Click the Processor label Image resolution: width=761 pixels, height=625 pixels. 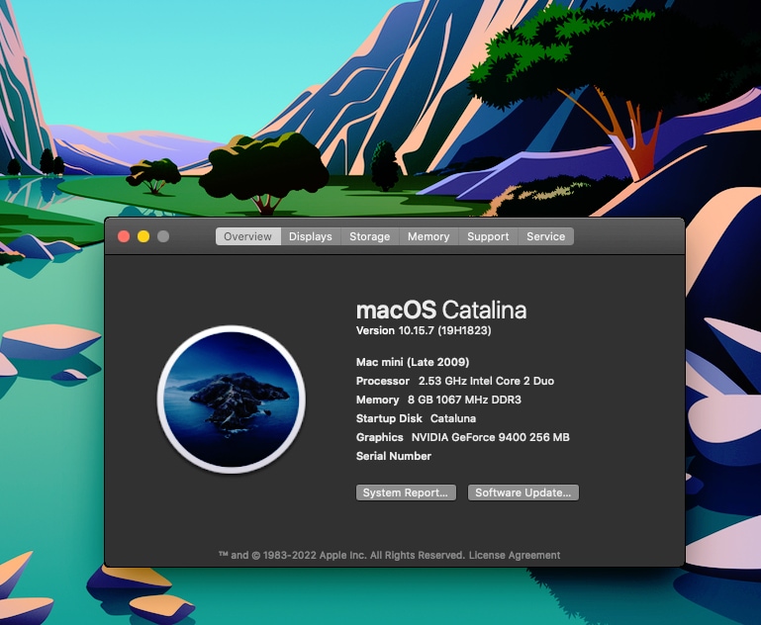point(383,381)
